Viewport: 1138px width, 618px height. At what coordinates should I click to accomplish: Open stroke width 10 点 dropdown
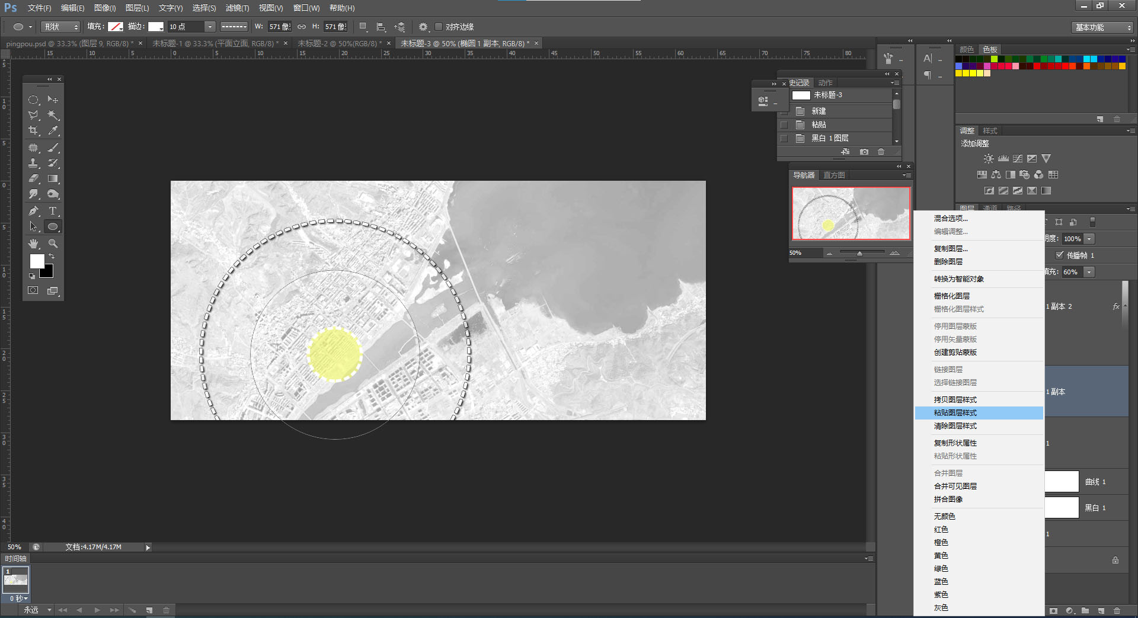(210, 27)
